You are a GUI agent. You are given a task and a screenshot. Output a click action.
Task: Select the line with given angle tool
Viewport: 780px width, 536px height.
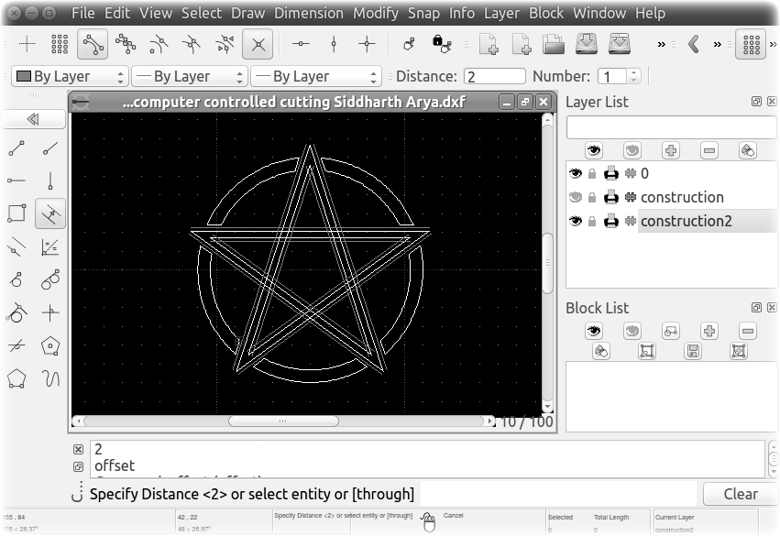point(50,148)
